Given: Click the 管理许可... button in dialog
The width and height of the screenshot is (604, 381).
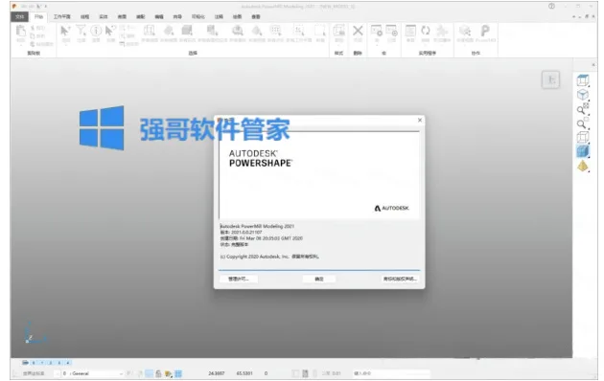Looking at the screenshot, I should tap(239, 279).
